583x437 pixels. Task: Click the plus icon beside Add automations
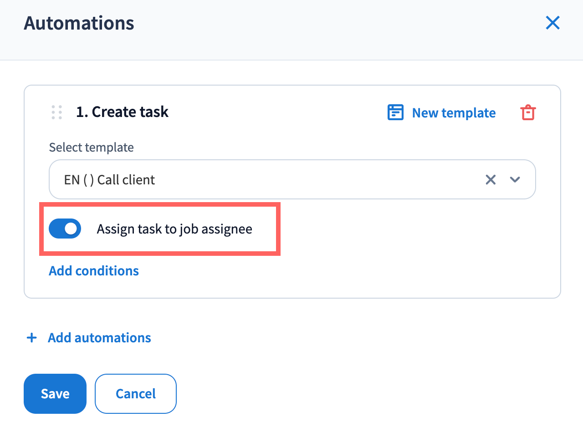[32, 338]
